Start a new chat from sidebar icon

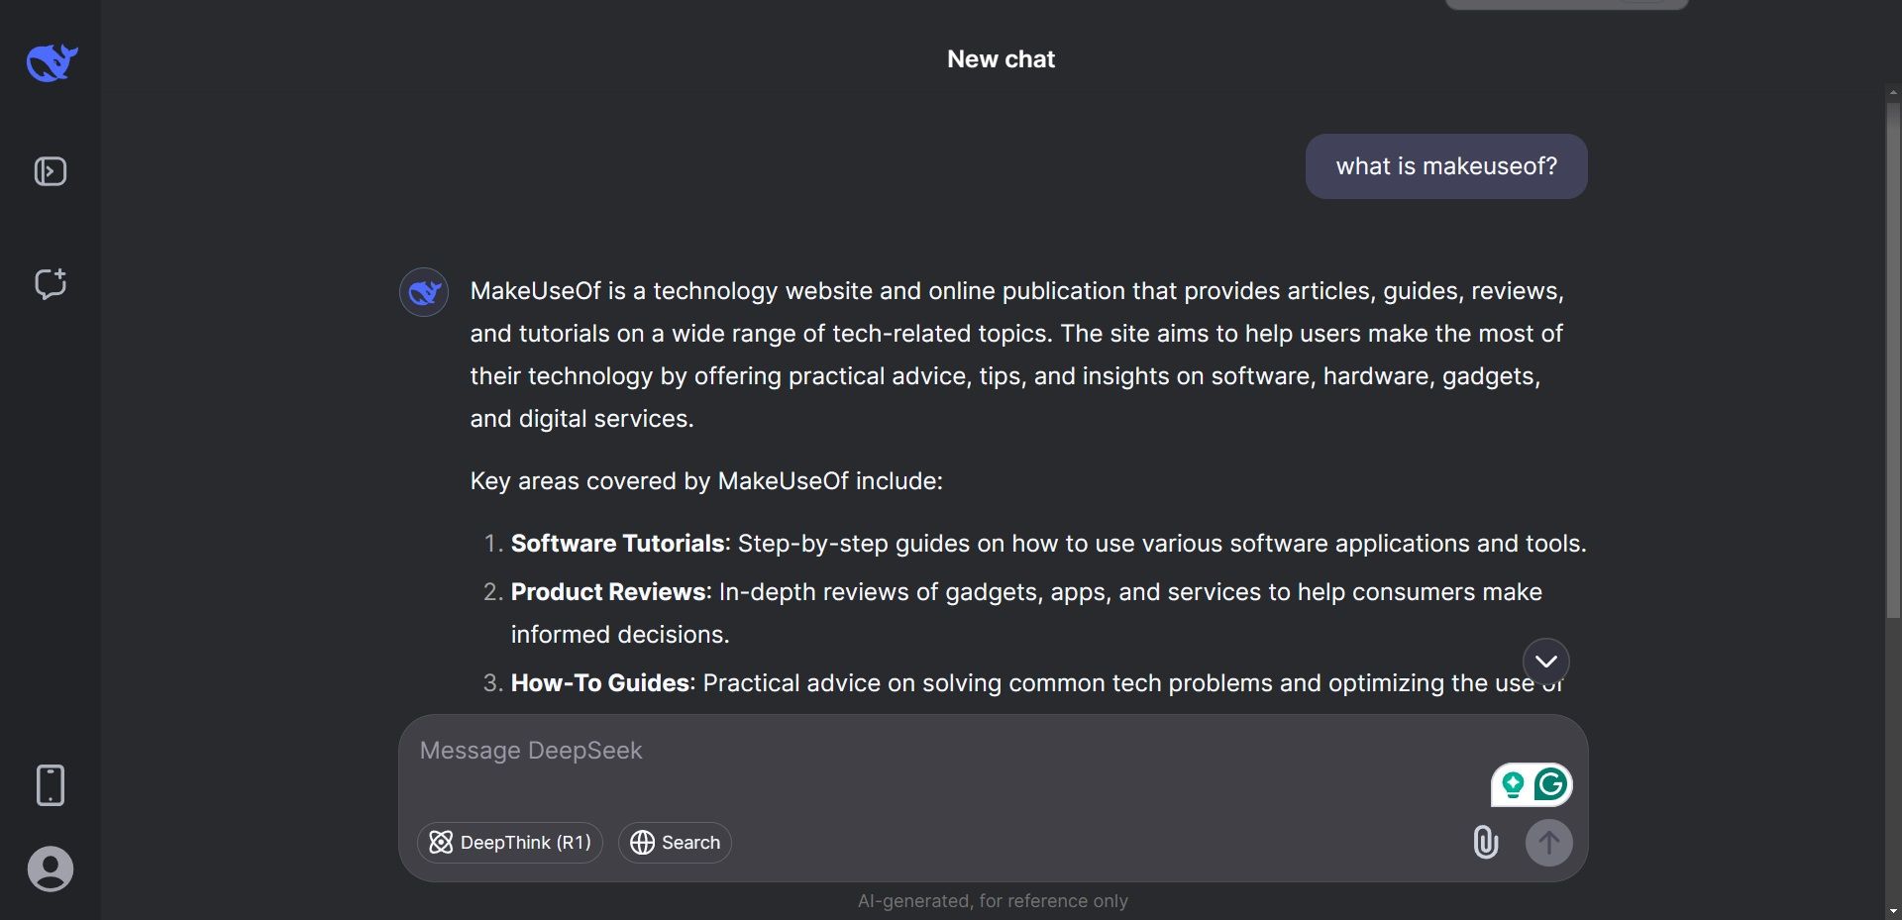tap(51, 284)
